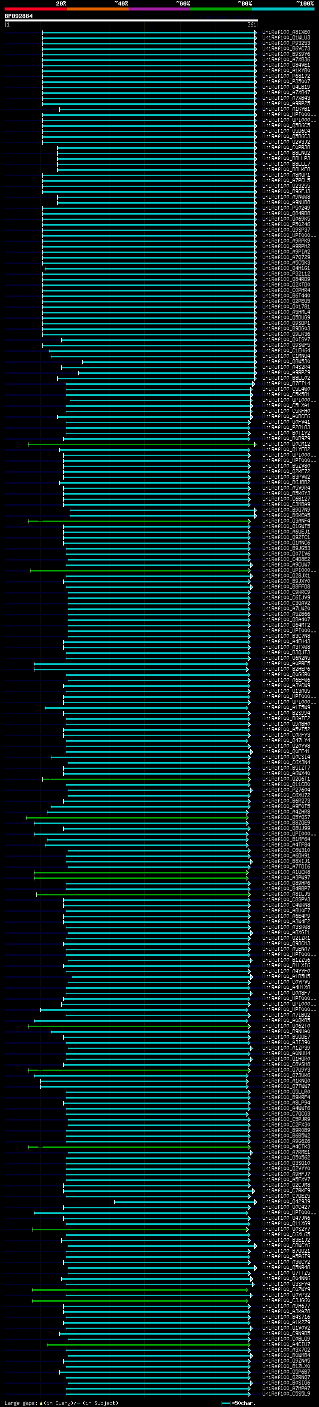This screenshot has width=319, height=1407.
Task: Select hit label UniRef100_Q92TC1
Action: point(286,538)
